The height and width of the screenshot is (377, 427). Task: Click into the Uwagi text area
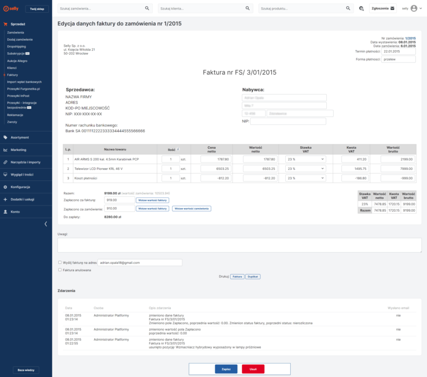(x=239, y=245)
